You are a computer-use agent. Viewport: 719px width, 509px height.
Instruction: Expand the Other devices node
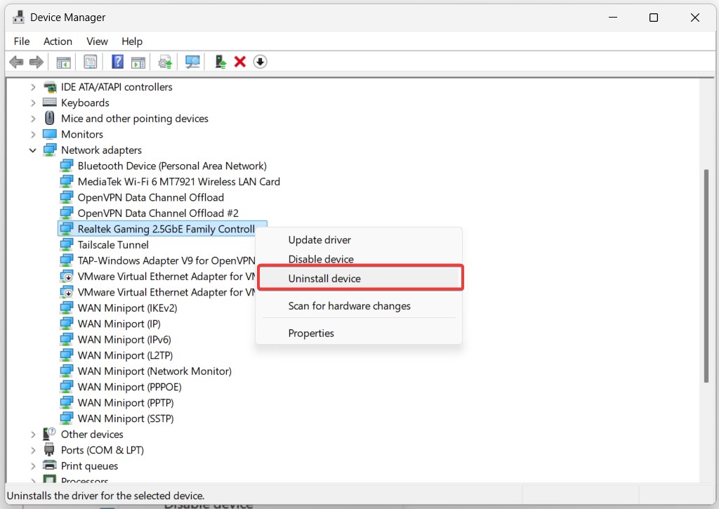point(33,435)
